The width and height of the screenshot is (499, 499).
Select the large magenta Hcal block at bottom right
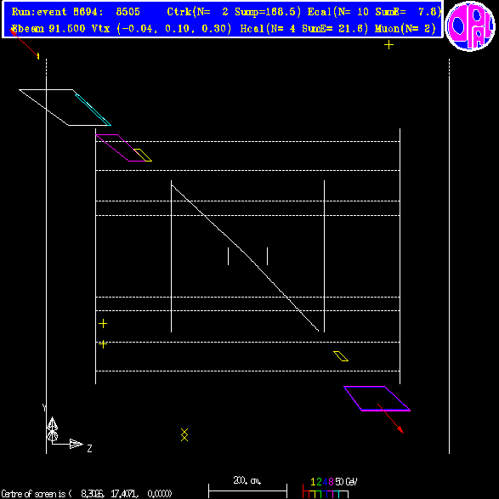coord(377,399)
